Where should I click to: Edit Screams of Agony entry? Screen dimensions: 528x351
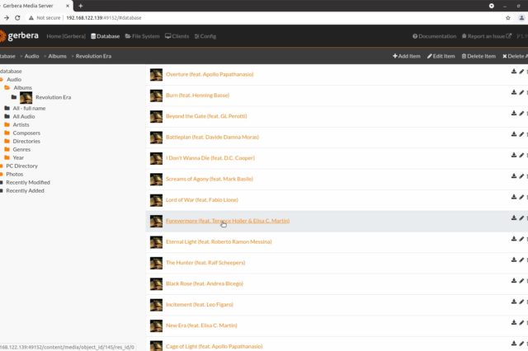(x=521, y=175)
